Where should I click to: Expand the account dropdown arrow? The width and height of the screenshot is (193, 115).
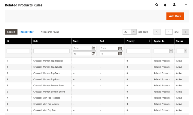186,5
